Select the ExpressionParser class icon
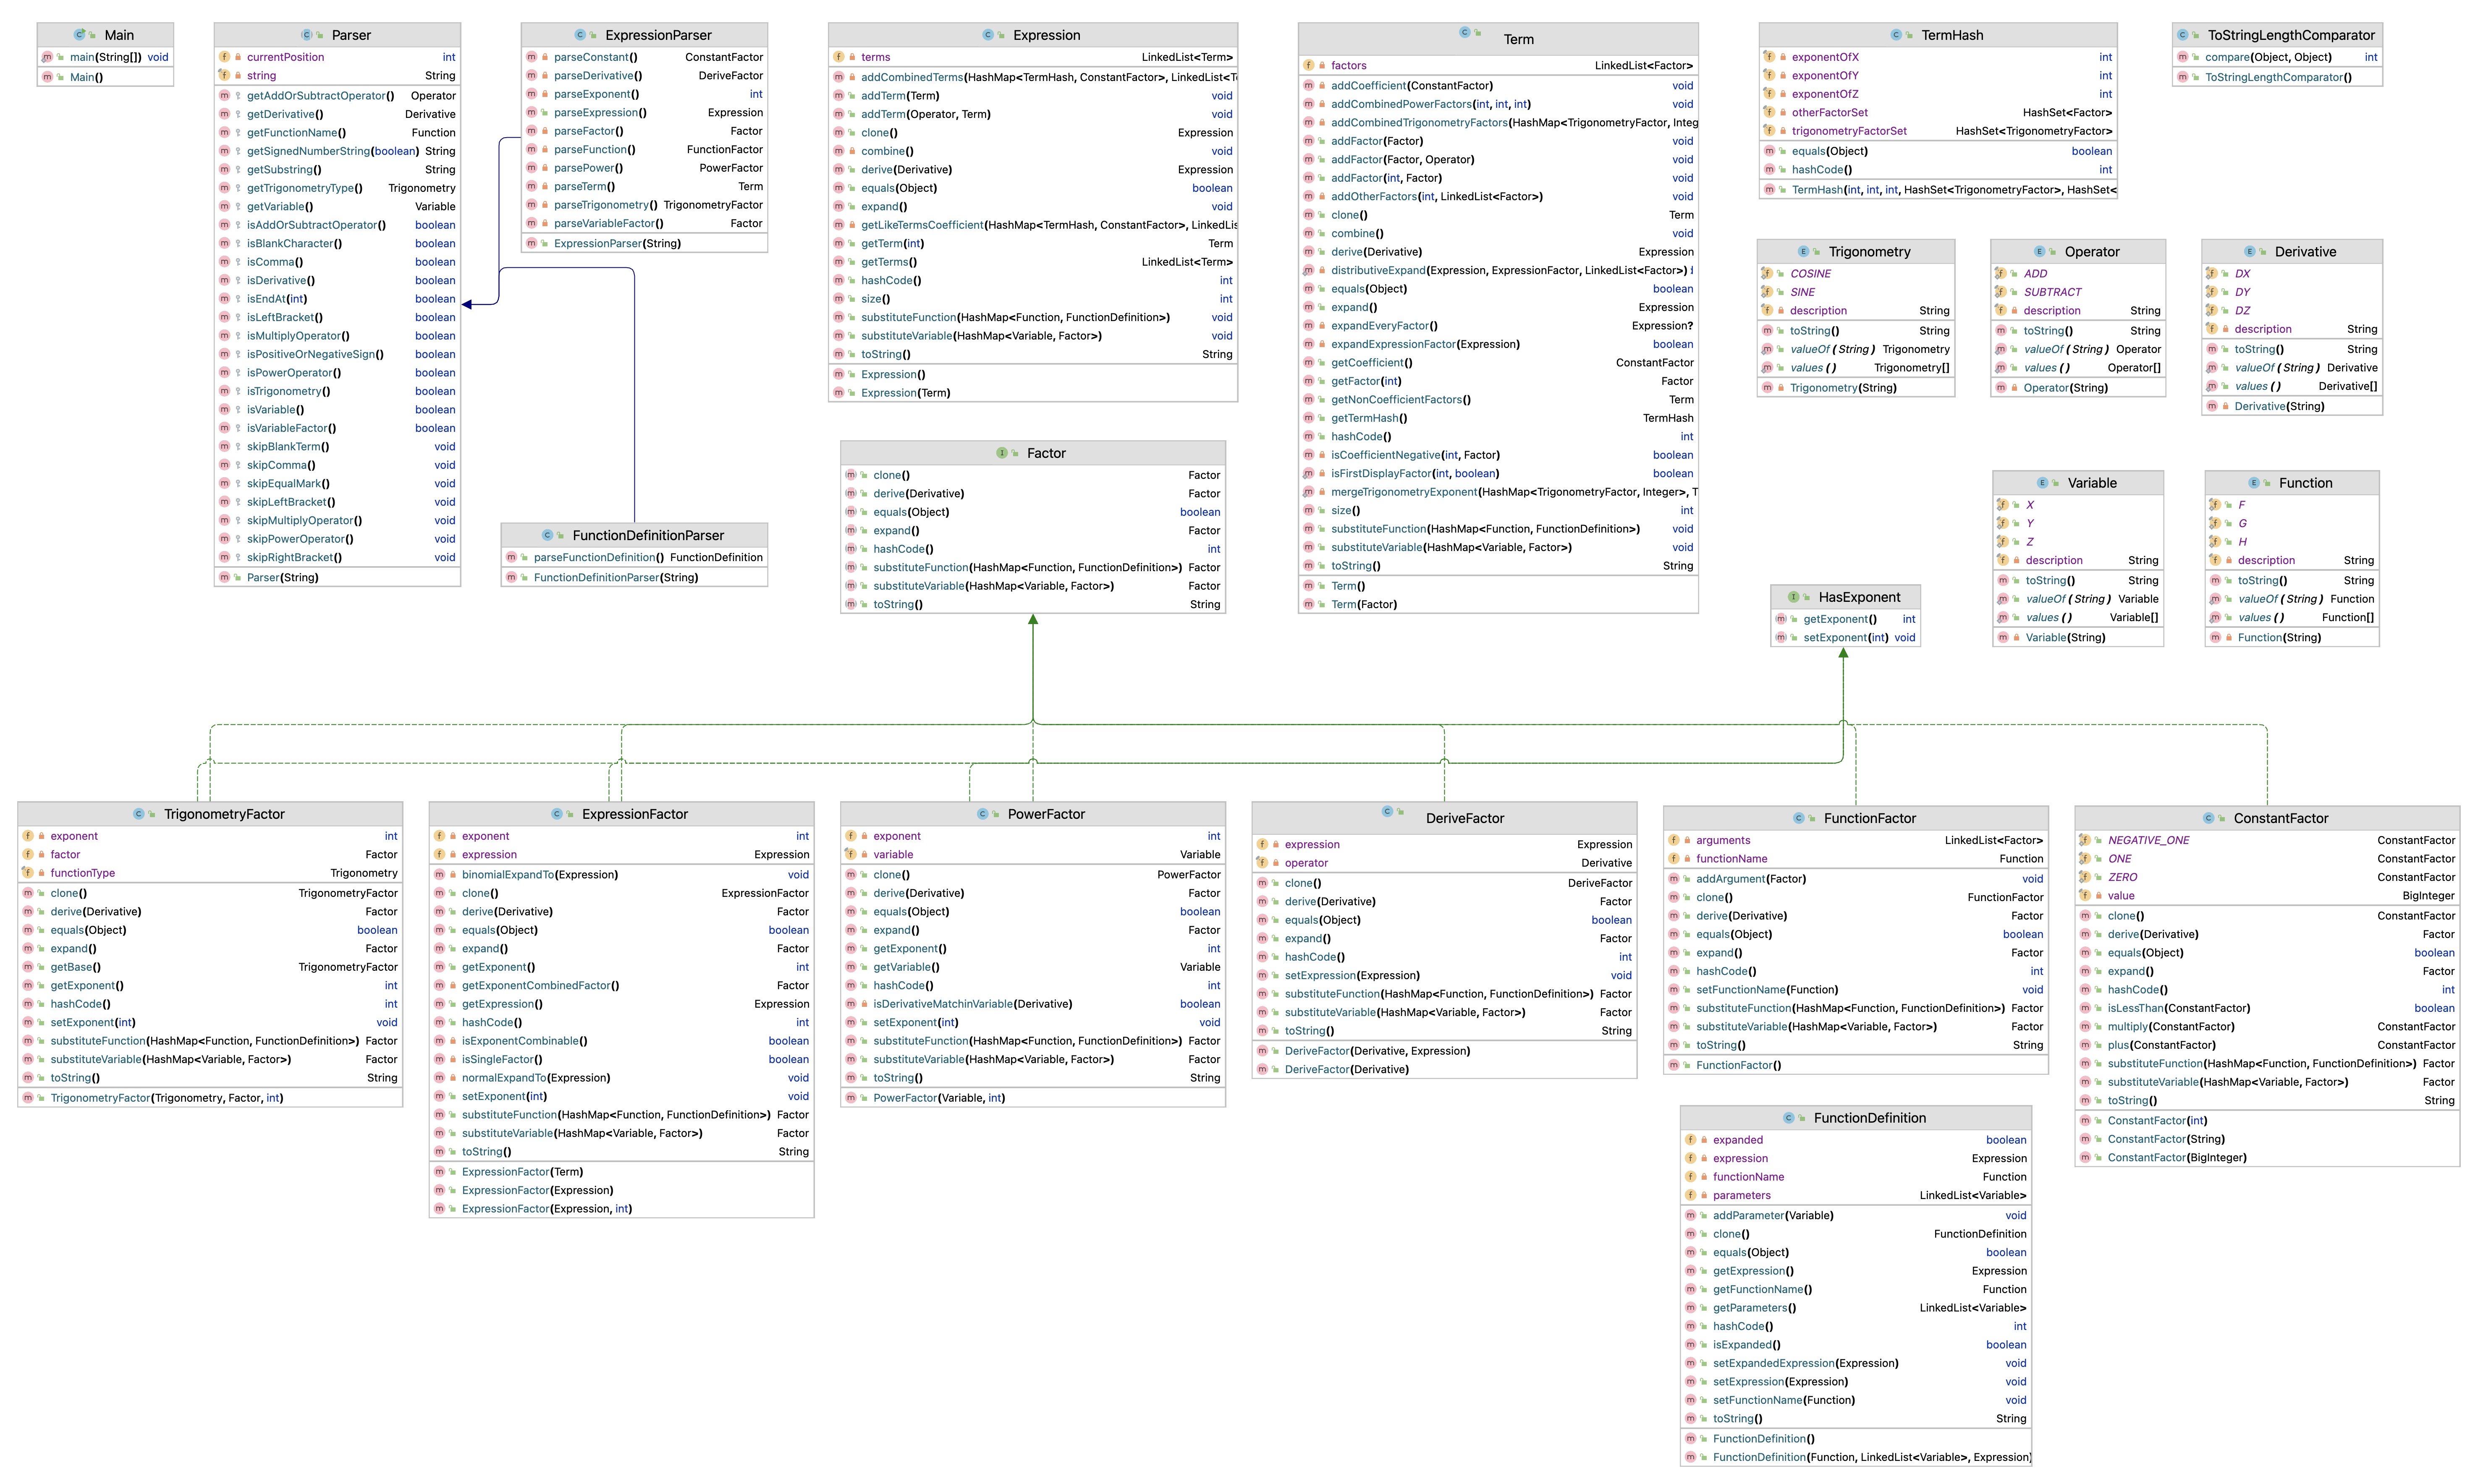Screen dimensions: 2478x1484 point(579,35)
